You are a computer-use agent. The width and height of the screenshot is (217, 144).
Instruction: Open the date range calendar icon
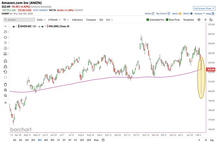[x=103, y=140]
